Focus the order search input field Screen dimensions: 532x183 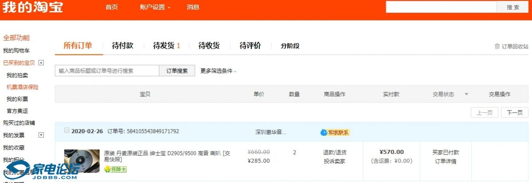(107, 71)
